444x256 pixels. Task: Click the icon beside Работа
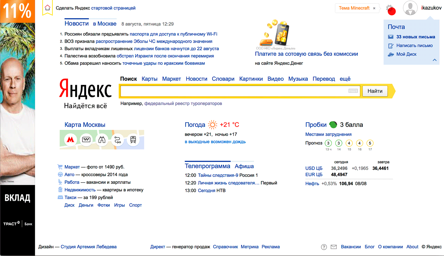pyautogui.click(x=60, y=182)
